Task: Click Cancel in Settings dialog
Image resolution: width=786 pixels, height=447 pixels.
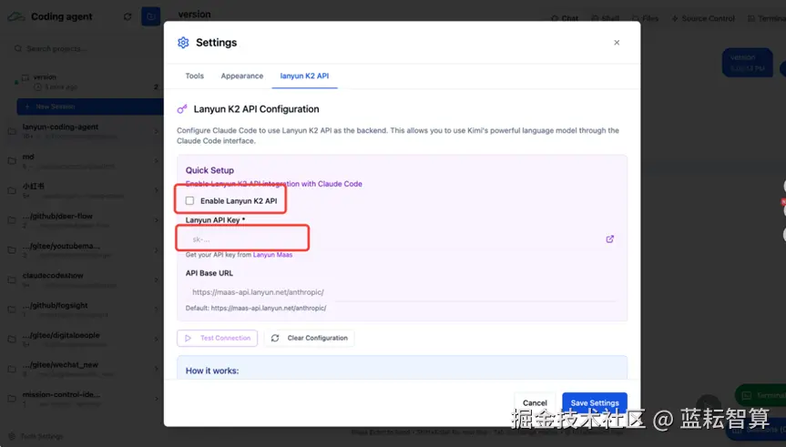Action: [x=535, y=403]
